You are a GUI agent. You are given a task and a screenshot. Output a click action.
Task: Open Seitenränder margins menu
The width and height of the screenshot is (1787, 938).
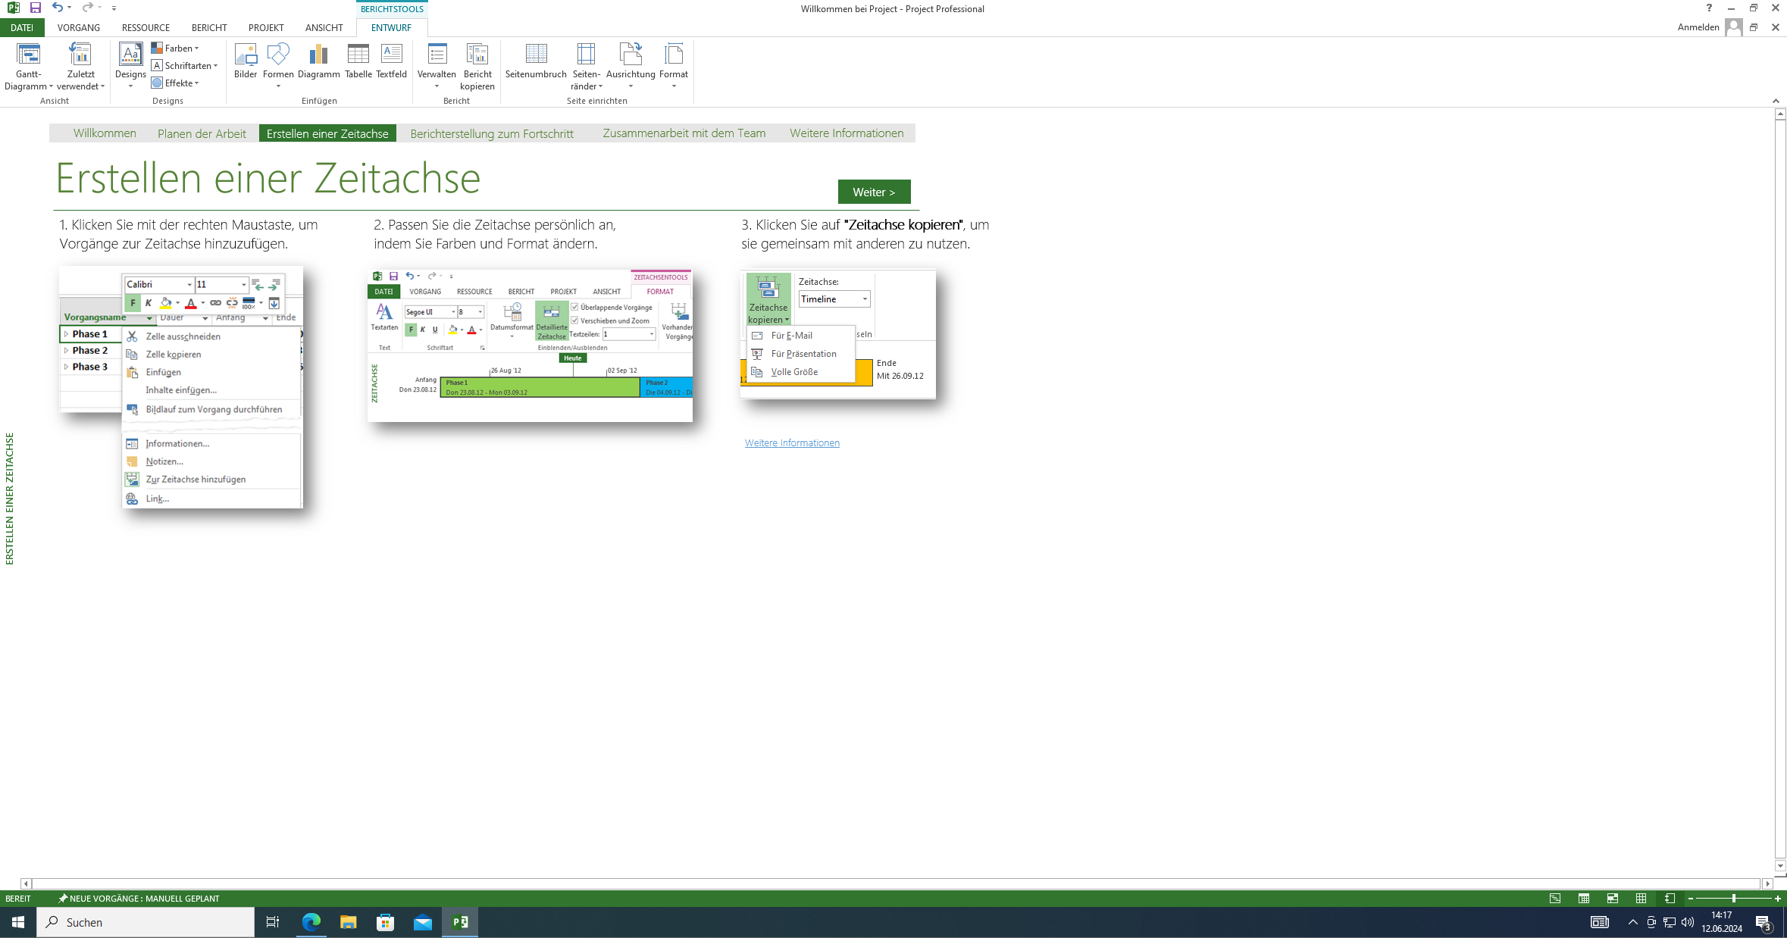pos(586,67)
